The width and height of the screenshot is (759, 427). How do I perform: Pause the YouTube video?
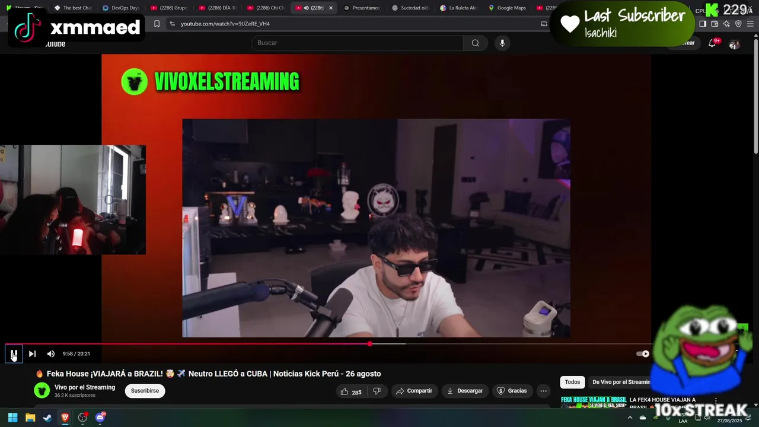(14, 354)
